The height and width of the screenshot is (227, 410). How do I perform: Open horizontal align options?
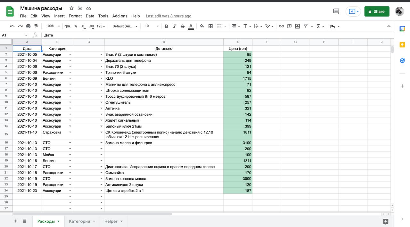pos(236,26)
